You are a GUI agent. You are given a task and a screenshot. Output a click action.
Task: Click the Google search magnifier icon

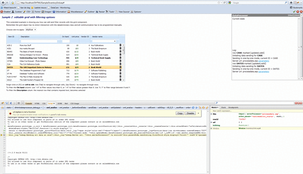tap(286, 3)
